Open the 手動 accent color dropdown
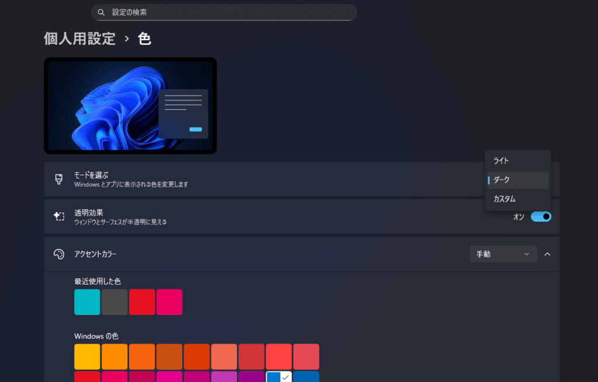This screenshot has width=598, height=382. pos(503,254)
